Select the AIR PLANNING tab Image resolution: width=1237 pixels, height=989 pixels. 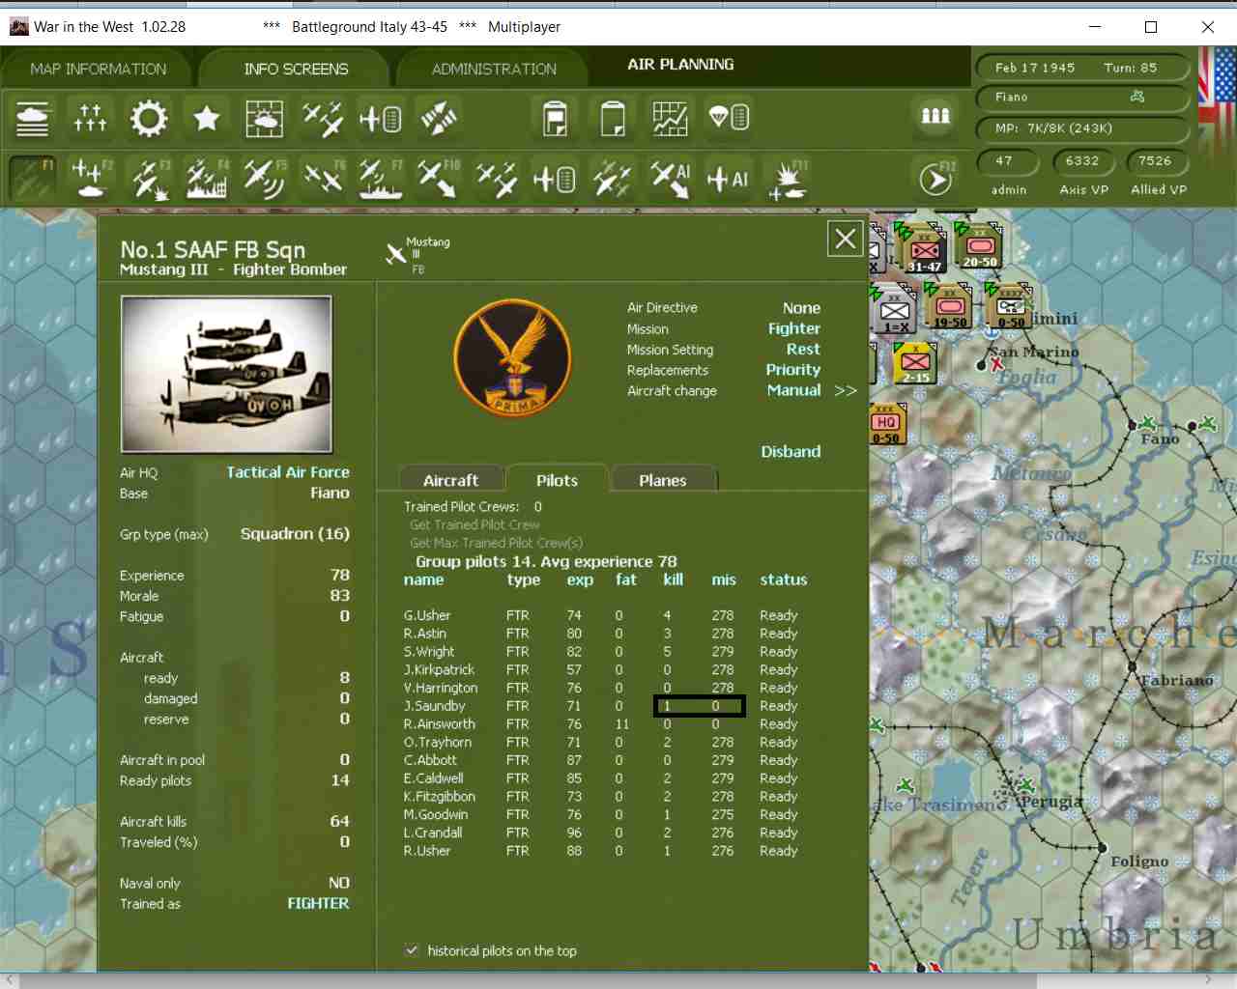tap(680, 65)
